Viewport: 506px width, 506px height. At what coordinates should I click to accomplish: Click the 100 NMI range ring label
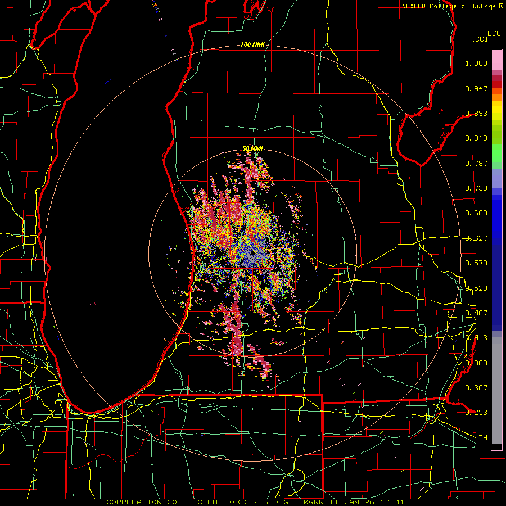(252, 44)
